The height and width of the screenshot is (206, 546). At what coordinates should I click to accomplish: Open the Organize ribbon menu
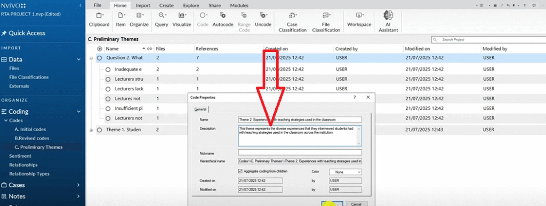click(x=139, y=20)
